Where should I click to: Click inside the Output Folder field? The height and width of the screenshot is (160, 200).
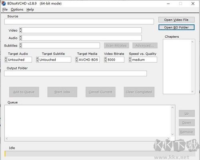pyautogui.click(x=76, y=73)
